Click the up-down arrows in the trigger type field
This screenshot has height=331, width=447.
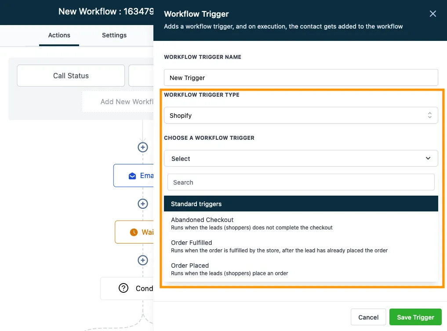pos(429,115)
